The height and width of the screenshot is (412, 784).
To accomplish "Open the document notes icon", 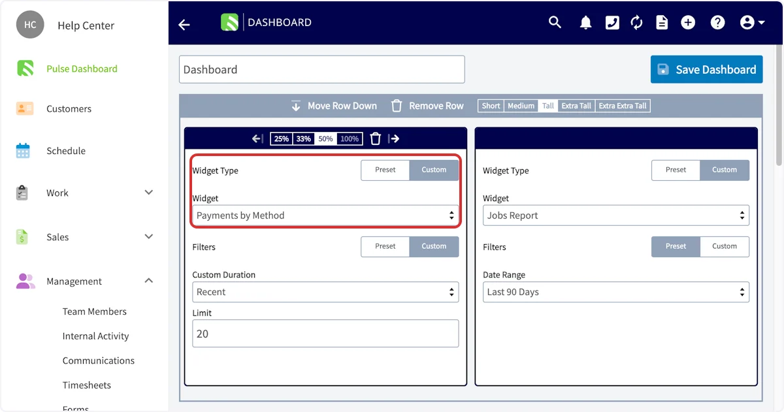I will pyautogui.click(x=662, y=23).
